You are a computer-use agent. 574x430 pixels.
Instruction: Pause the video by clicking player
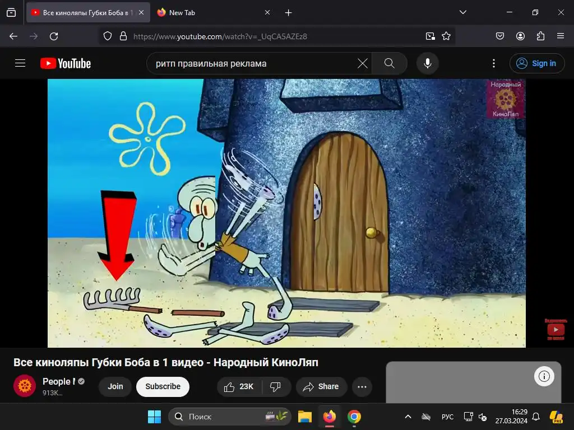286,213
